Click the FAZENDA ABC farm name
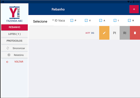This screenshot has width=140, height=98. (x=14, y=21)
